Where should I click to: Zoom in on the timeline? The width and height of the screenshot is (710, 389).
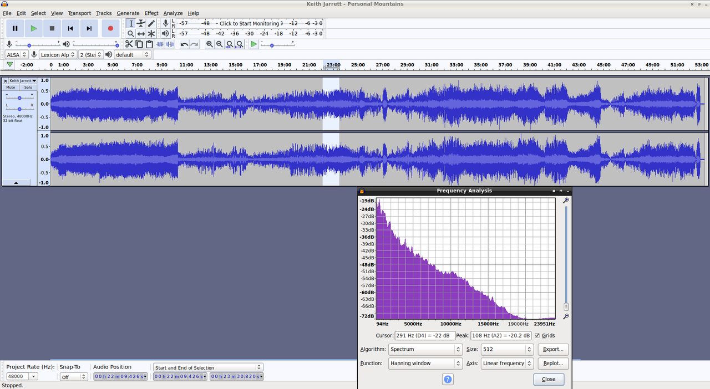(210, 44)
